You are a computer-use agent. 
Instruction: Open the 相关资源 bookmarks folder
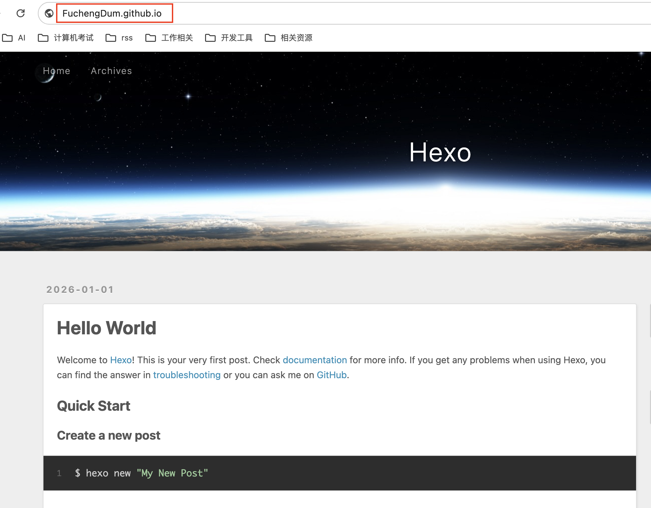pyautogui.click(x=289, y=38)
